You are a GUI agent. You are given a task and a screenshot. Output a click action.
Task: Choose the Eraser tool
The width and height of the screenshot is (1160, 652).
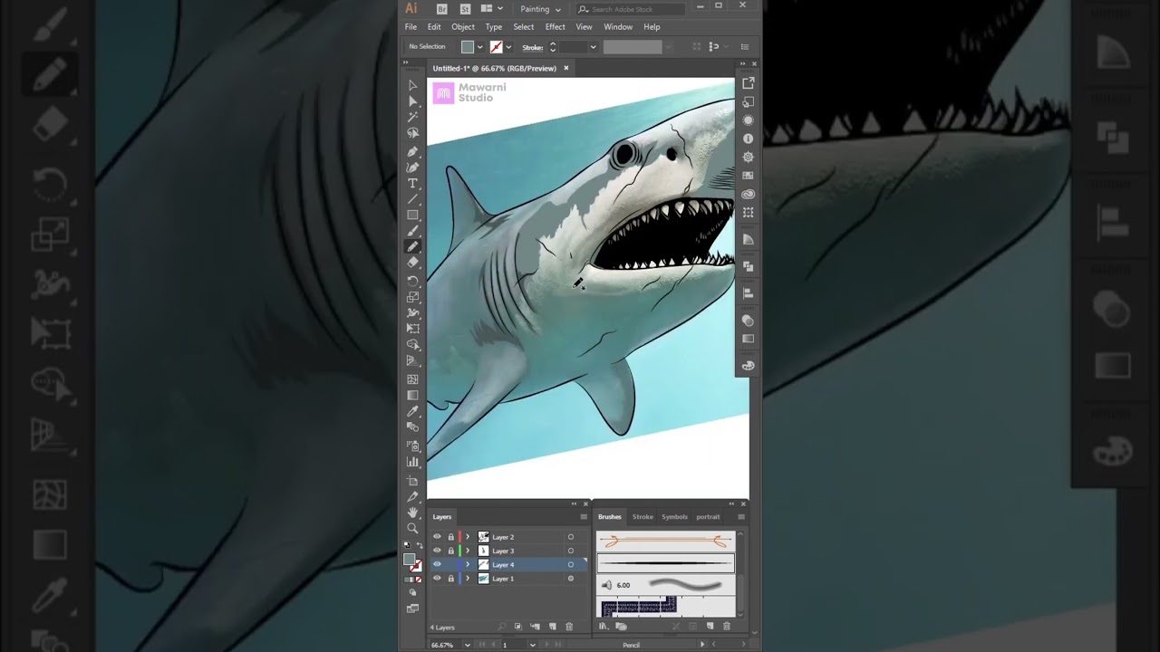412,263
